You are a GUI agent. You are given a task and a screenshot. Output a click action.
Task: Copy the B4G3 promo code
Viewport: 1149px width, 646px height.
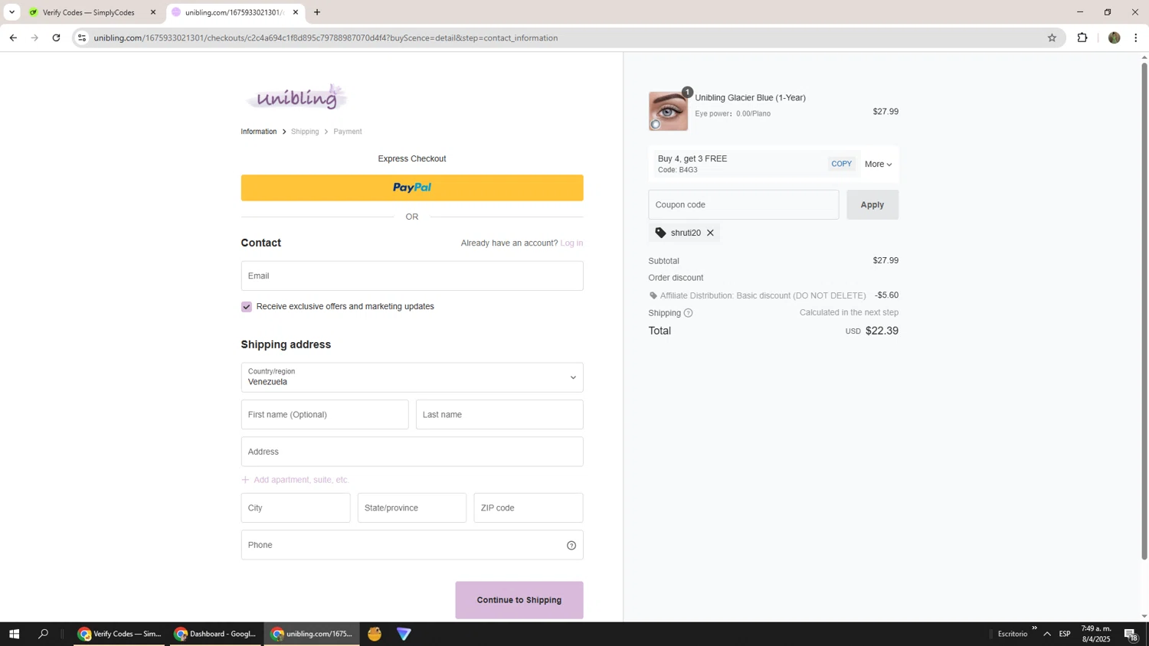pos(842,164)
